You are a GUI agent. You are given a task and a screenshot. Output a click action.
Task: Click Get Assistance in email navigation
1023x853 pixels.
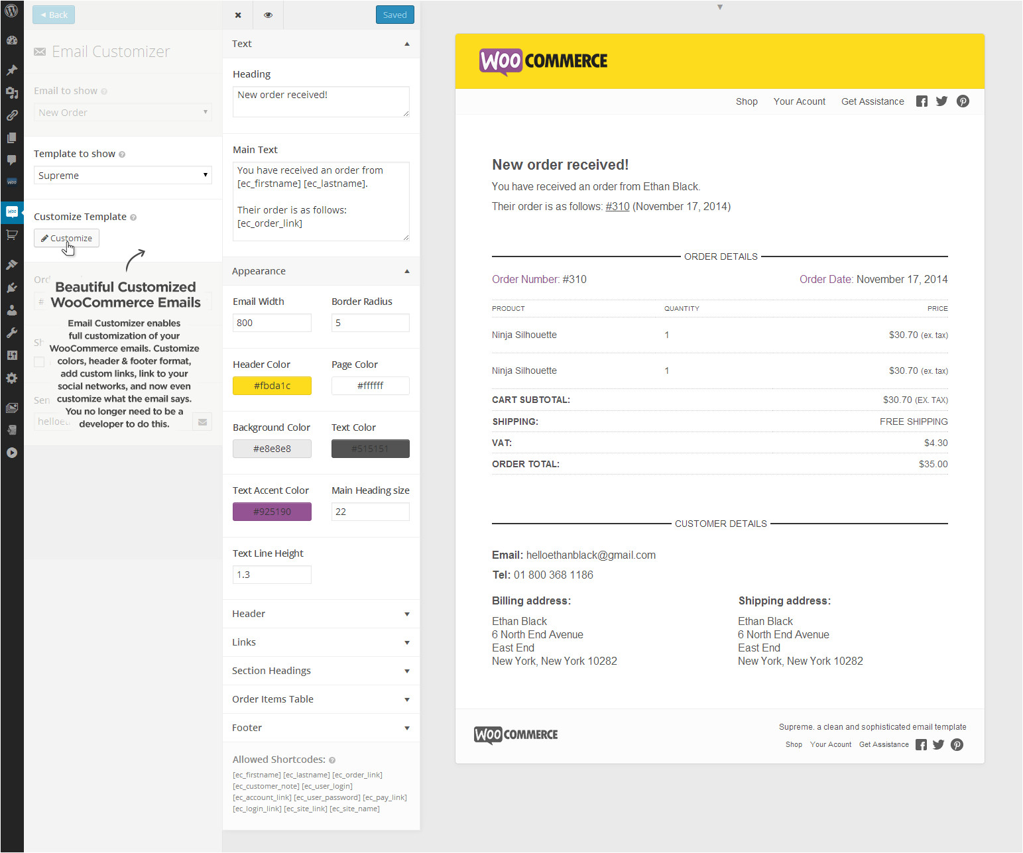pyautogui.click(x=873, y=101)
